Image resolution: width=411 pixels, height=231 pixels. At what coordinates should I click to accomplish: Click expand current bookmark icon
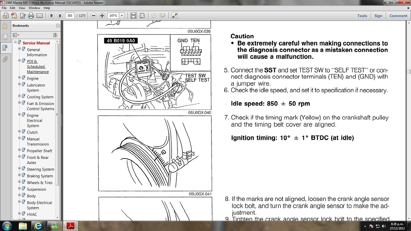tap(55, 35)
